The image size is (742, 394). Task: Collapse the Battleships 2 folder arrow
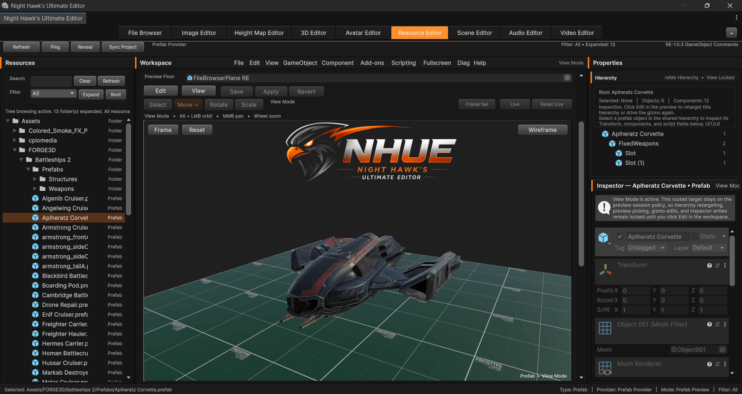[x=21, y=160]
